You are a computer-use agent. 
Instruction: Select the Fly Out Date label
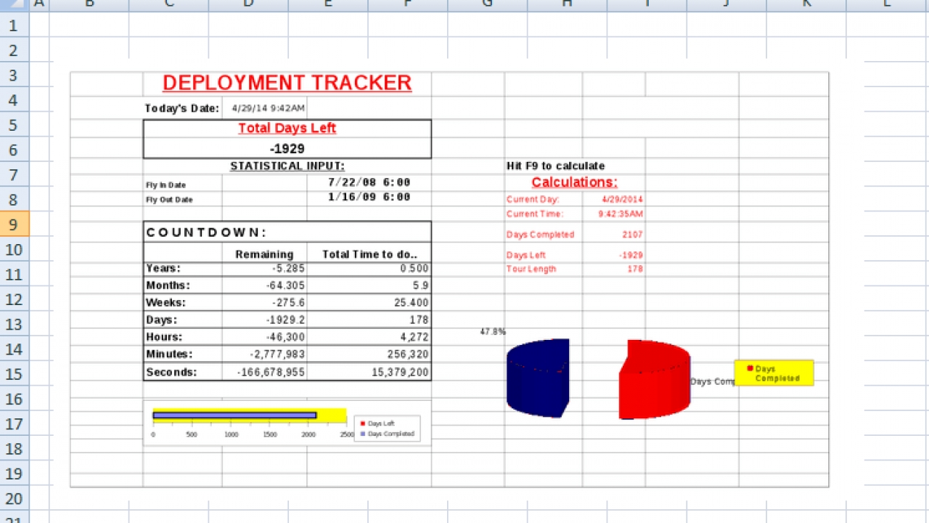[169, 200]
